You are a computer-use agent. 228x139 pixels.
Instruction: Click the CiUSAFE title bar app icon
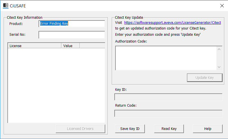pyautogui.click(x=6, y=6)
